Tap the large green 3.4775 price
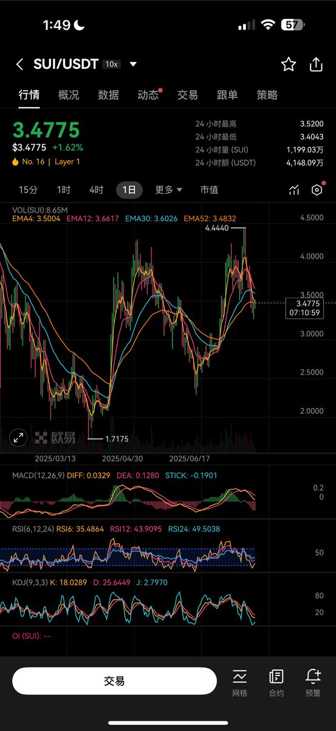 [46, 130]
